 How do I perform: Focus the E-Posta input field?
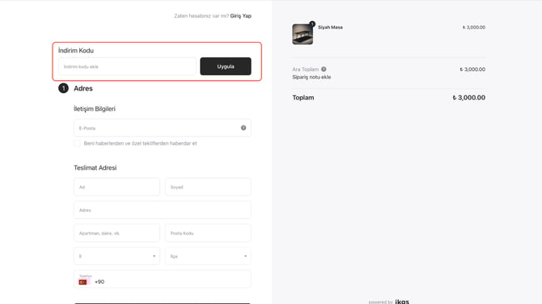pyautogui.click(x=163, y=128)
